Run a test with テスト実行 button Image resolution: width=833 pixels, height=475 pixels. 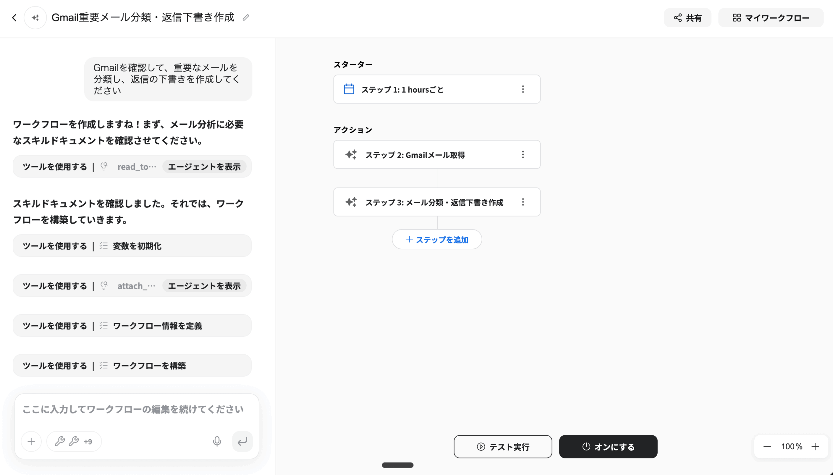(x=502, y=446)
